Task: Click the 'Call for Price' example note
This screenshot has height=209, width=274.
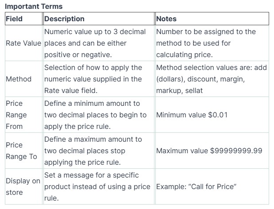Action: click(x=196, y=186)
